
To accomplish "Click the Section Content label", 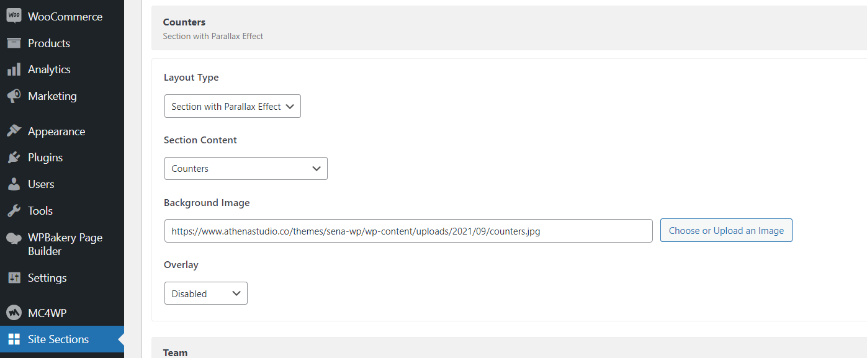I will click(200, 140).
